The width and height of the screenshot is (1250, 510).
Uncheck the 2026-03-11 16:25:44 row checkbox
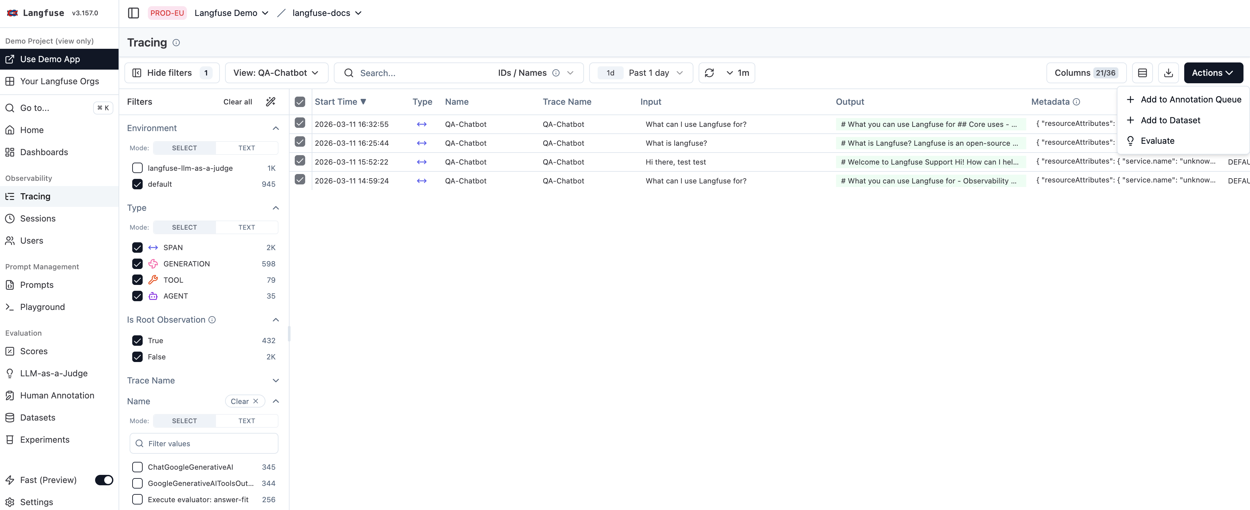pos(300,142)
